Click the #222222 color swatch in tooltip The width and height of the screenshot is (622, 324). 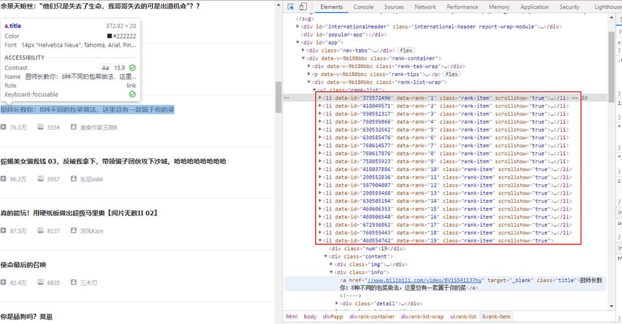pyautogui.click(x=109, y=36)
